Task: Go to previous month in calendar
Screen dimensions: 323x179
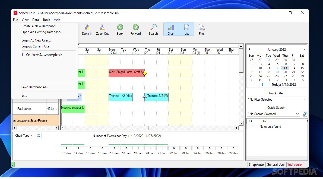Action: (x=249, y=49)
